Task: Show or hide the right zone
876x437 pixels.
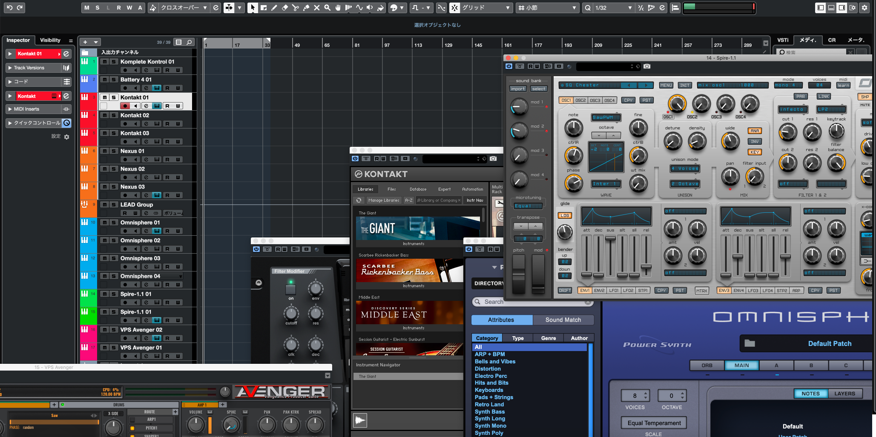Action: tap(842, 8)
